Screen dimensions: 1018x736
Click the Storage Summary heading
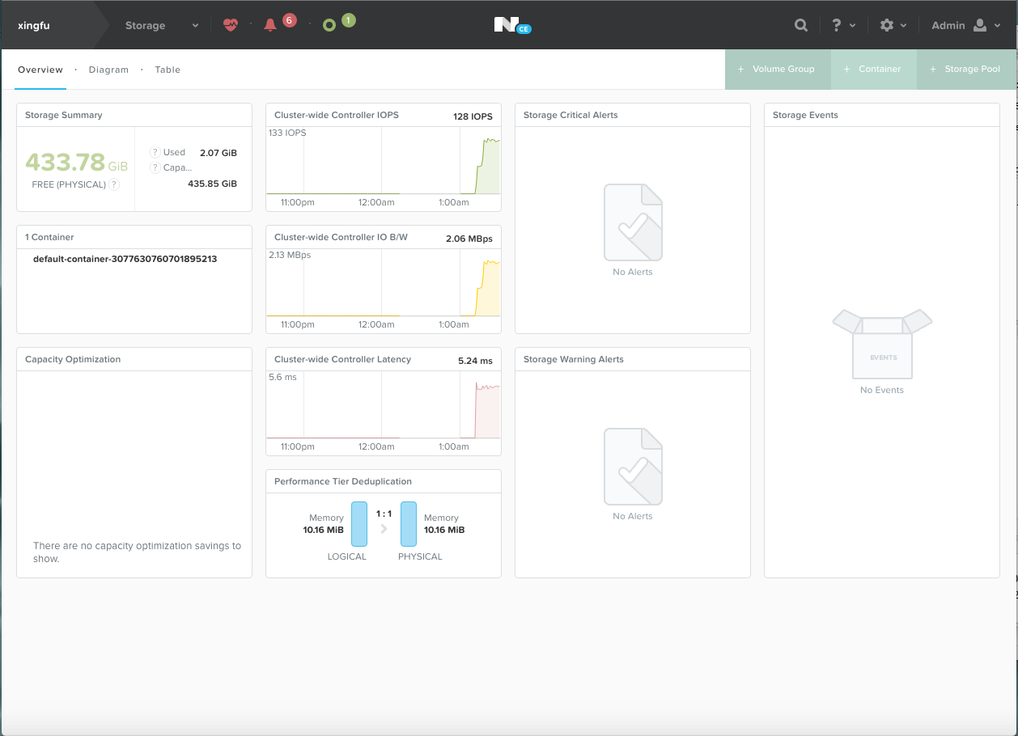pos(64,115)
